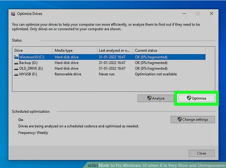Click the OLD_DRIVE (E:) drive icon
Screen dimensions: 226x168
pyautogui.click(x=16, y=68)
